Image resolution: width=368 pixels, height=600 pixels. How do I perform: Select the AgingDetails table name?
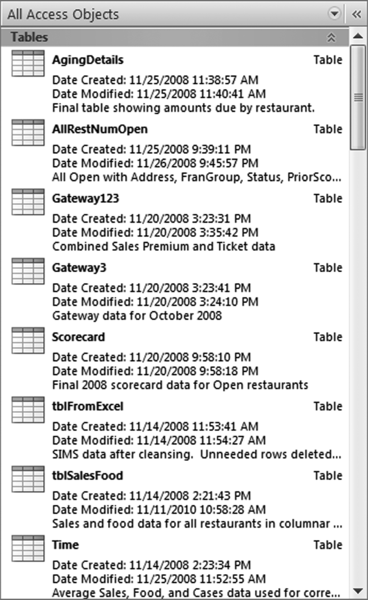tap(88, 60)
